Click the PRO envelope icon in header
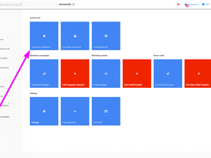The height and width of the screenshot is (158, 211). coord(203,4)
